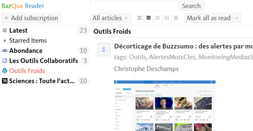This screenshot has height=131, width=253.
Task: Click the star icon beside Starred Items
Action: pos(5,41)
